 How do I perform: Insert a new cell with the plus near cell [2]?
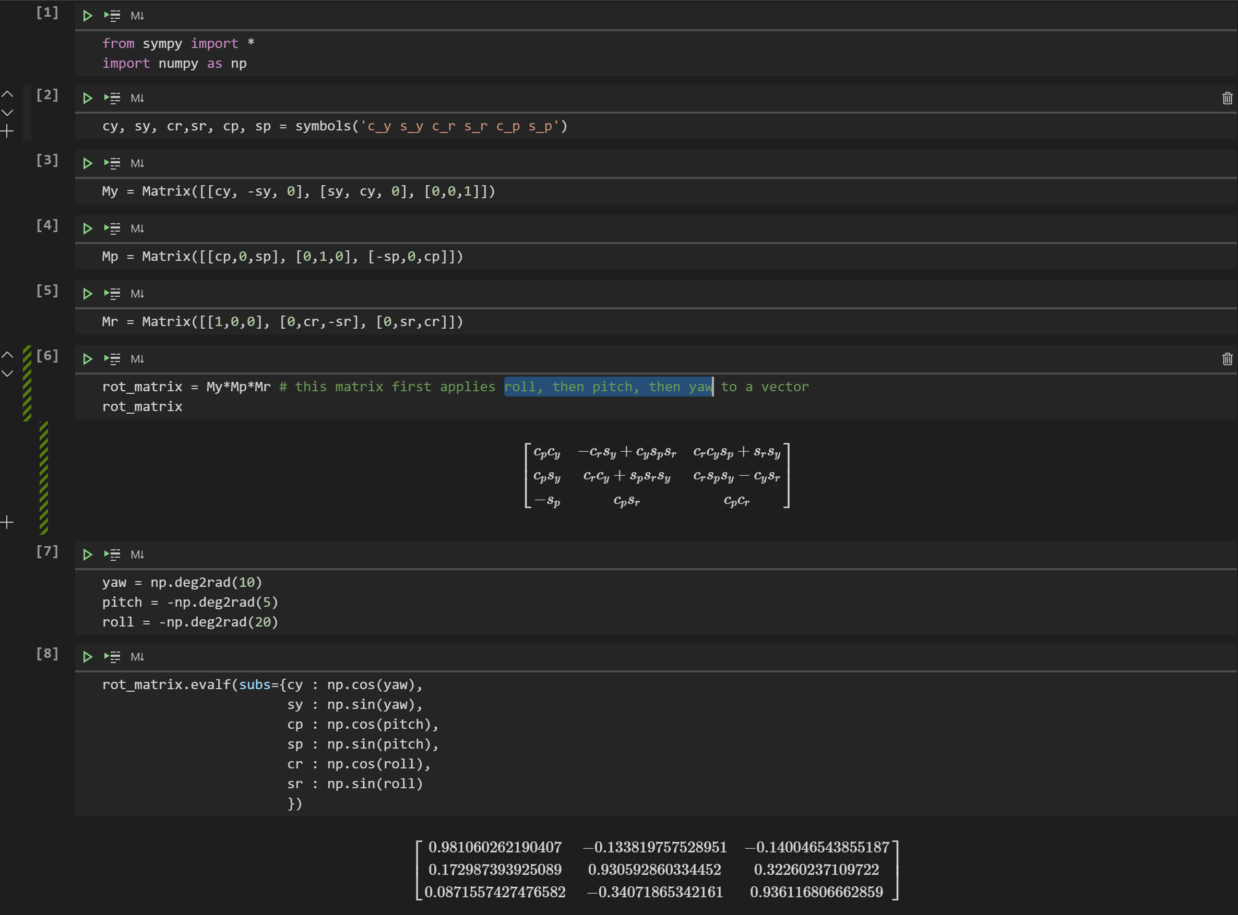pyautogui.click(x=7, y=131)
